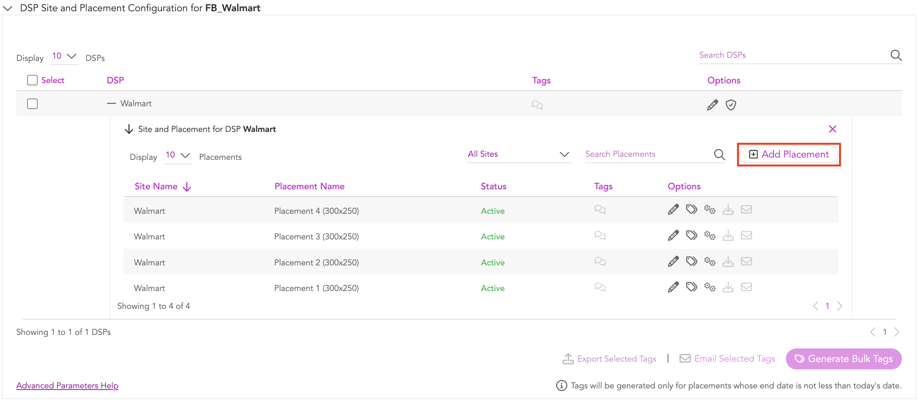Viewport: 919px width, 402px height.
Task: Edit Placement 4 (300x250)
Action: coord(673,210)
